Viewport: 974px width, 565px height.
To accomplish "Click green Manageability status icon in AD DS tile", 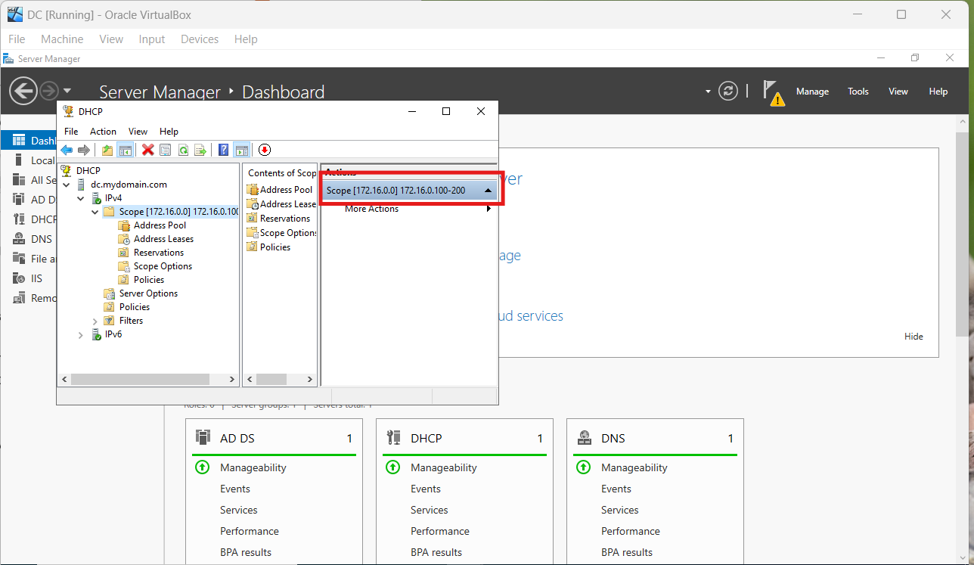I will tap(202, 467).
